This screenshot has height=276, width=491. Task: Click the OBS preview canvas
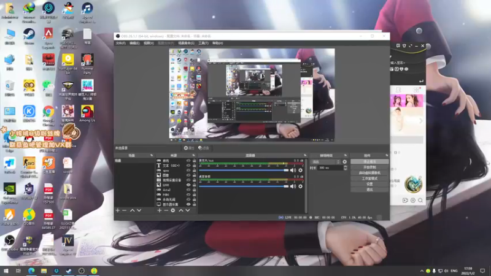click(252, 95)
